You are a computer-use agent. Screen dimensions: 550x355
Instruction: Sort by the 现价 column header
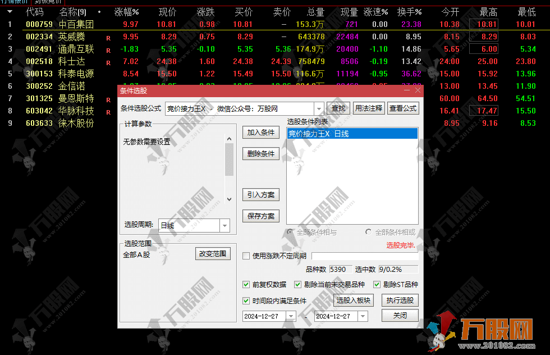pyautogui.click(x=167, y=12)
